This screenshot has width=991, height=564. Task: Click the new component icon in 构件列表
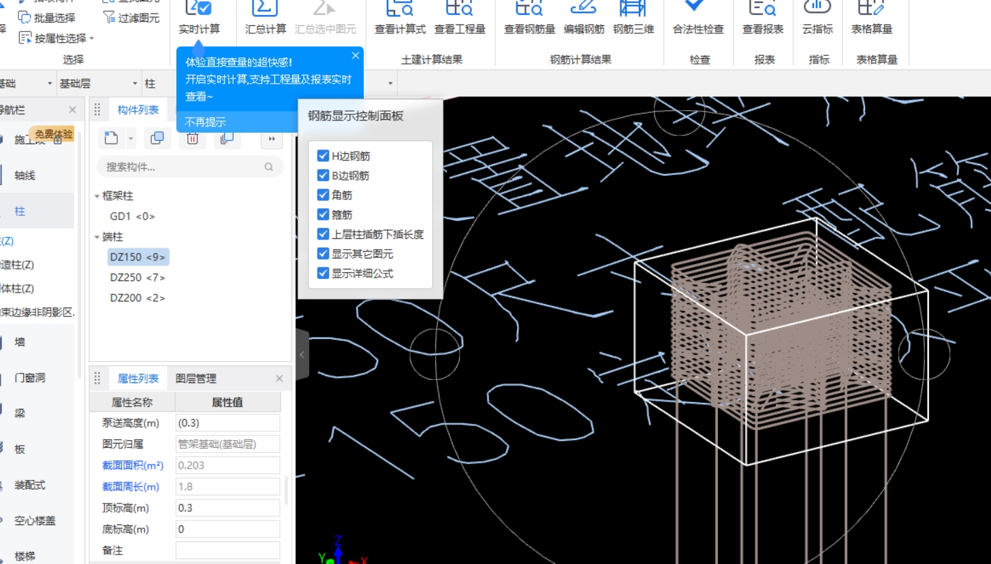point(111,138)
